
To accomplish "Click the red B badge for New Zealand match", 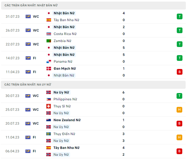I will [x=179, y=123].
